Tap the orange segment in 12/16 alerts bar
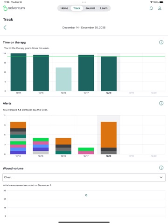The width and height of the screenshot is (168, 224). pos(63,141)
